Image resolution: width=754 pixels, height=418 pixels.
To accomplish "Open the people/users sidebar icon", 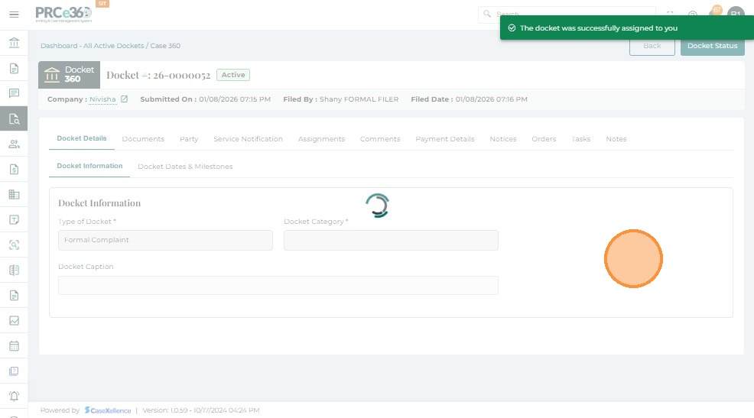I will coord(14,144).
